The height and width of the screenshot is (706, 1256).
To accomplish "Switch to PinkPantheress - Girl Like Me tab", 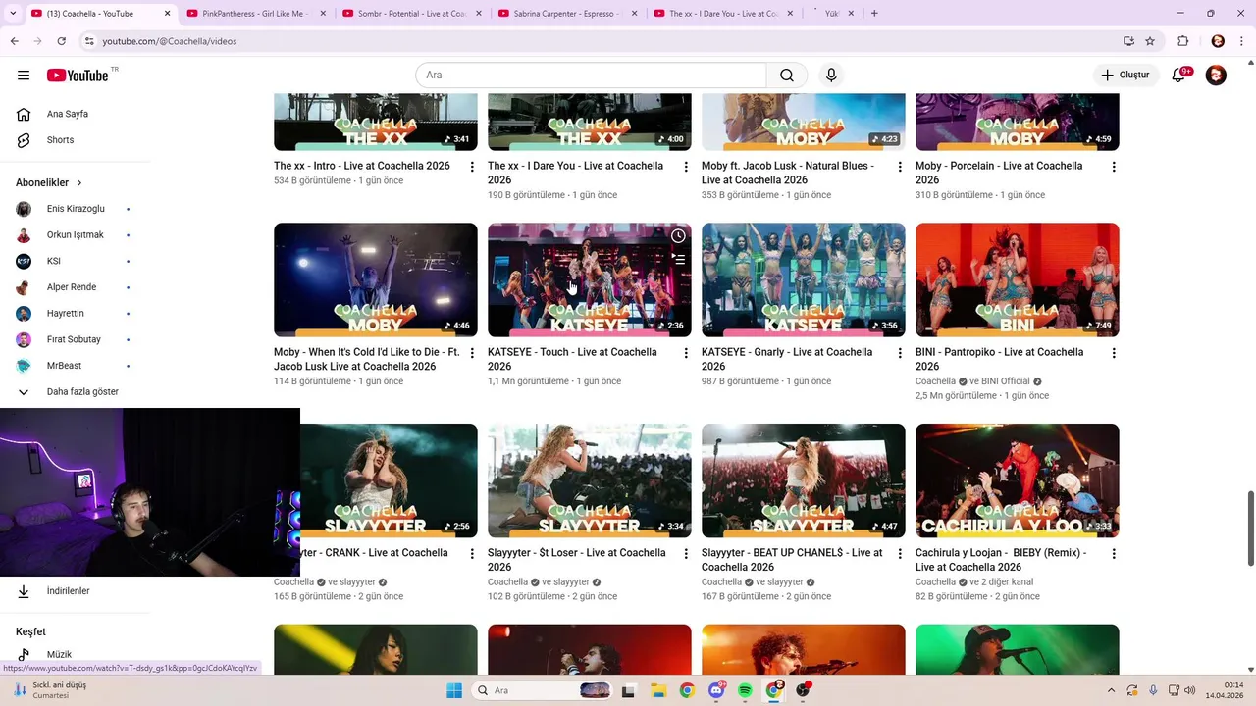I will click(x=255, y=14).
